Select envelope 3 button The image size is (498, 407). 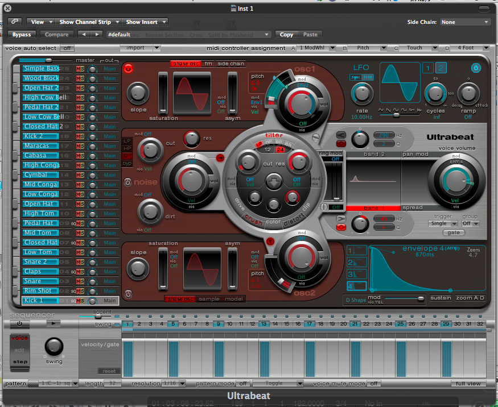(357, 273)
